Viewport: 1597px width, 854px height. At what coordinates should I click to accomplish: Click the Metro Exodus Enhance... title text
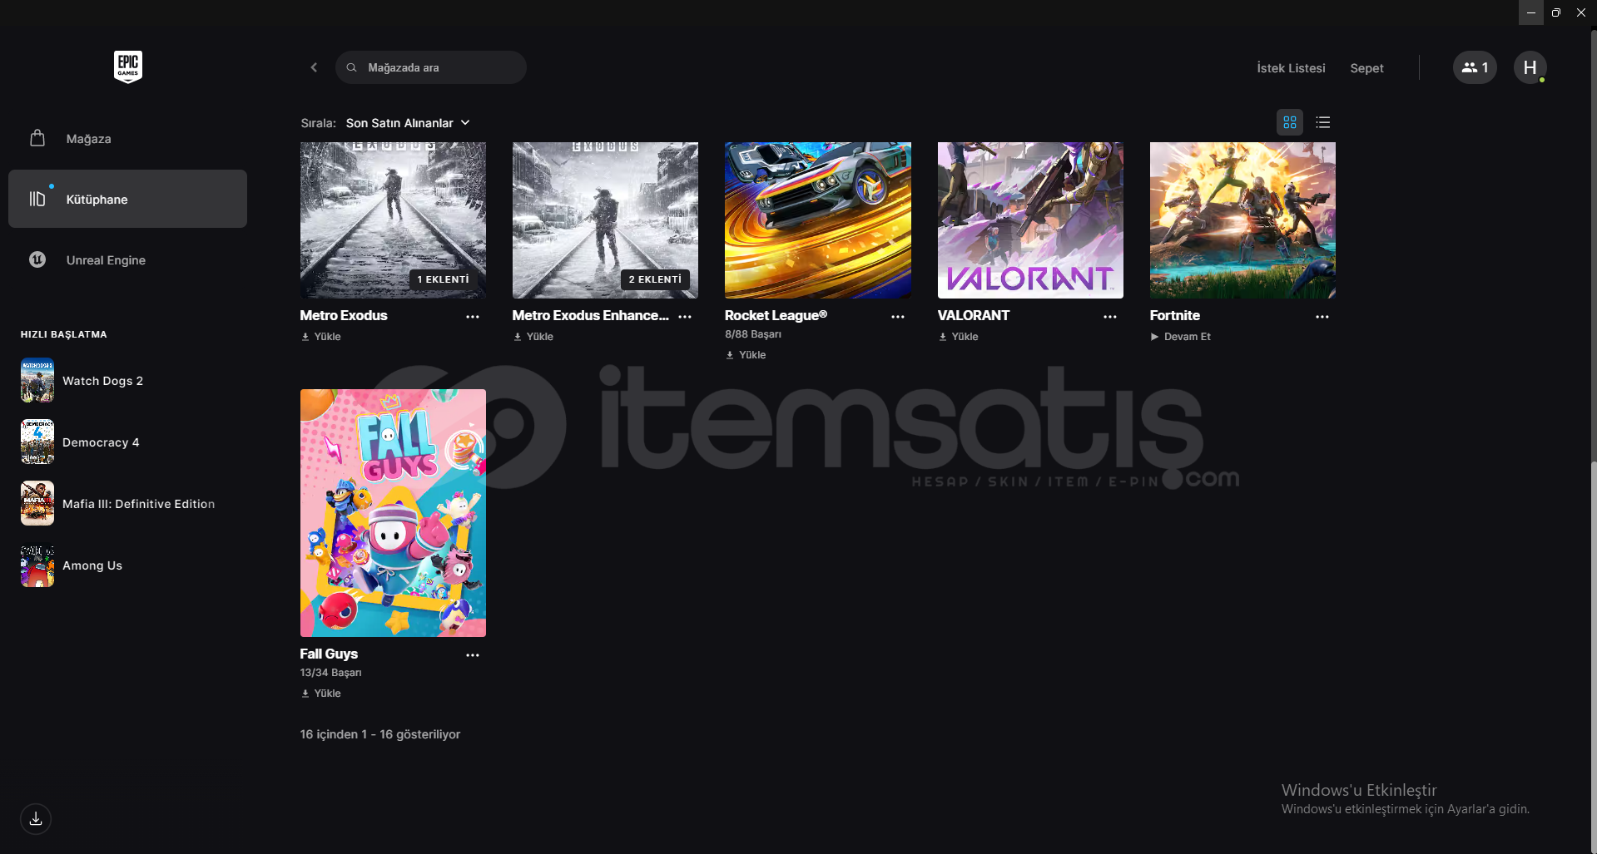point(591,316)
